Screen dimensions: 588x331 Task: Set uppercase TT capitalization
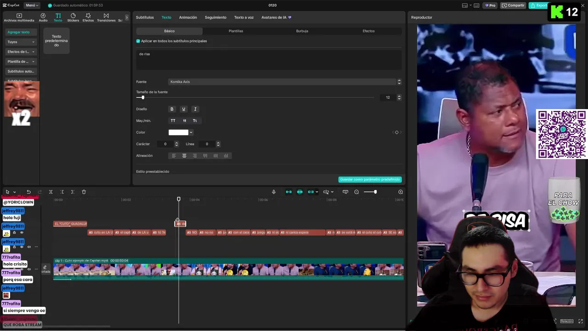point(173,120)
